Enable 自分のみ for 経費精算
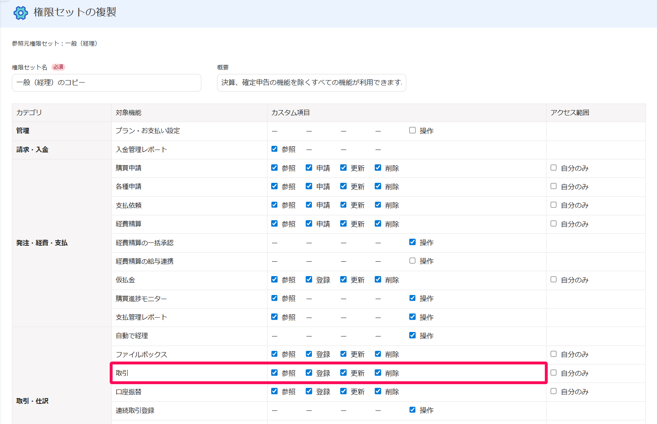Image resolution: width=657 pixels, height=424 pixels. 554,224
